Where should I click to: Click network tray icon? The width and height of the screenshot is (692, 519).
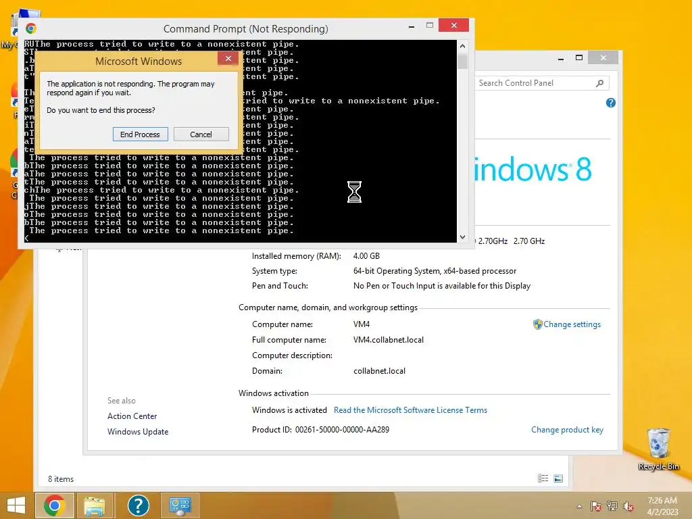pos(612,506)
